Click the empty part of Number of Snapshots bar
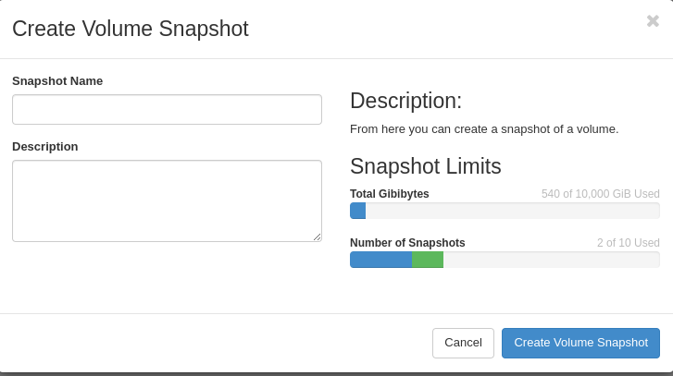Viewport: 673px width, 376px height. 551,260
